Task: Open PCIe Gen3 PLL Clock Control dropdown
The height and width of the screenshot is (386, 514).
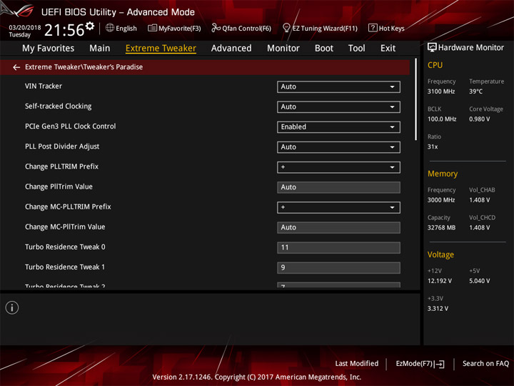Action: (338, 127)
